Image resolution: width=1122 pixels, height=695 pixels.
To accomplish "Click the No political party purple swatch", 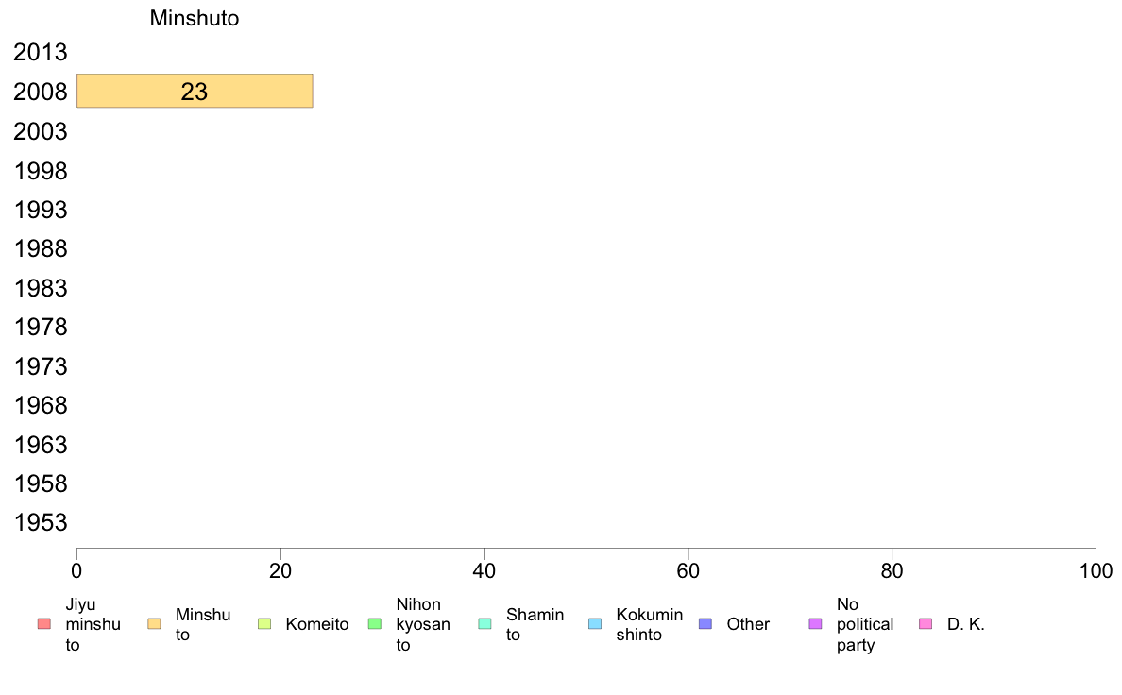I will 815,624.
